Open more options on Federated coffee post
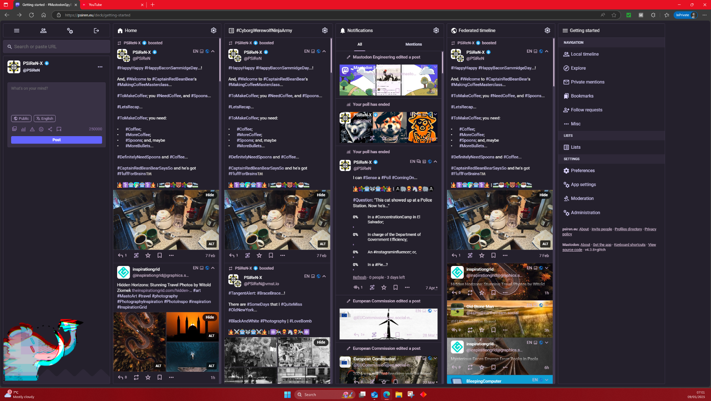 coord(505,255)
